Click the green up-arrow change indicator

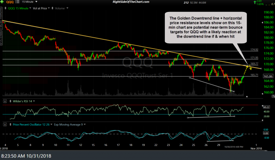click(254, 2)
